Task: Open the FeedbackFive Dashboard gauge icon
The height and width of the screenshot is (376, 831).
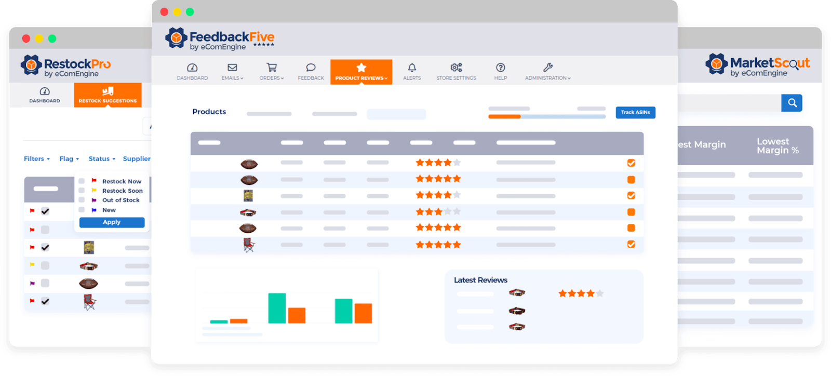Action: pyautogui.click(x=192, y=68)
